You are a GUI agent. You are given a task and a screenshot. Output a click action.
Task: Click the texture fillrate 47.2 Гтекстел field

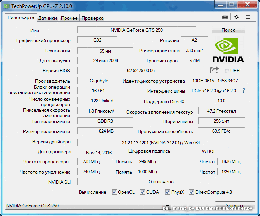pyautogui.click(x=221, y=111)
